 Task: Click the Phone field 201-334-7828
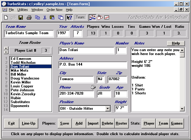[x=76, y=94]
